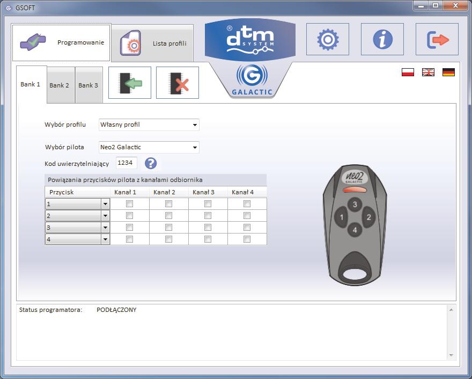Click the Kanał 3 column header
The image size is (472, 379).
coord(208,192)
